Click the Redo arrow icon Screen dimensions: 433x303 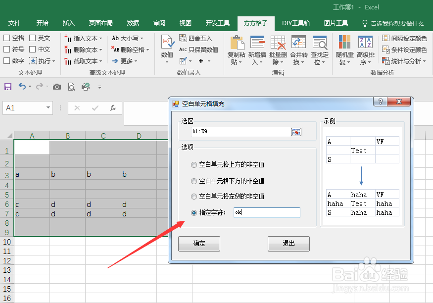coord(40,87)
